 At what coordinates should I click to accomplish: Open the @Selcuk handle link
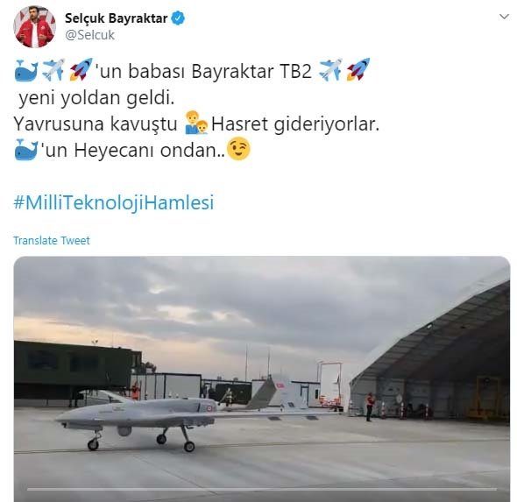pyautogui.click(x=89, y=35)
